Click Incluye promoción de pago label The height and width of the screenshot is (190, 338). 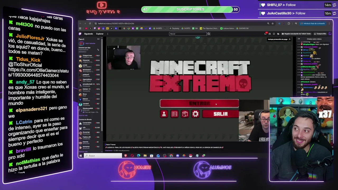click(x=279, y=39)
